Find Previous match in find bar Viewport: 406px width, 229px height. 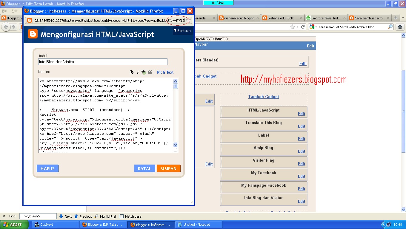pyautogui.click(x=83, y=216)
